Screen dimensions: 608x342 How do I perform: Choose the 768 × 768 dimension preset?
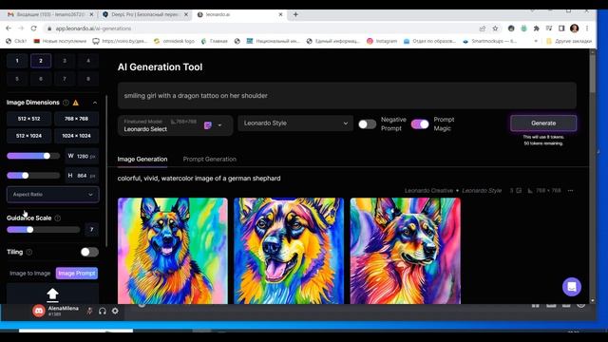pyautogui.click(x=76, y=119)
